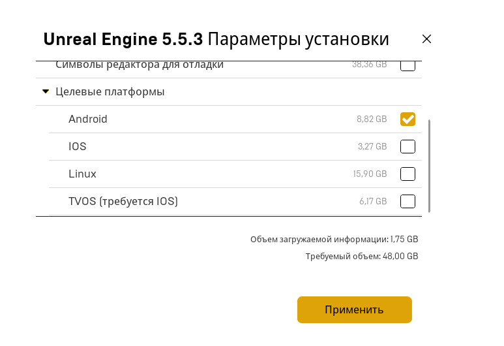
Task: Enable the TVOS platform checkbox
Action: click(x=408, y=201)
